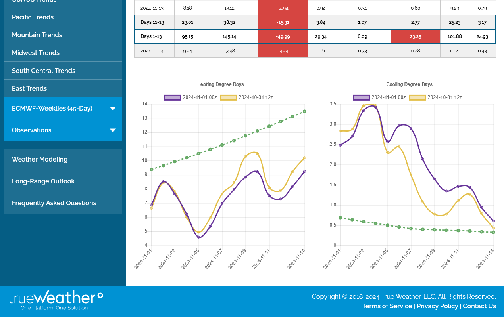Click the trueWeather logo in footer

[56, 300]
